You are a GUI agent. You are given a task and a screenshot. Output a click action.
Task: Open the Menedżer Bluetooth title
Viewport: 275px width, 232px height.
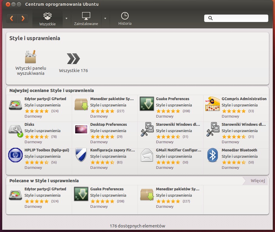pos(239,150)
